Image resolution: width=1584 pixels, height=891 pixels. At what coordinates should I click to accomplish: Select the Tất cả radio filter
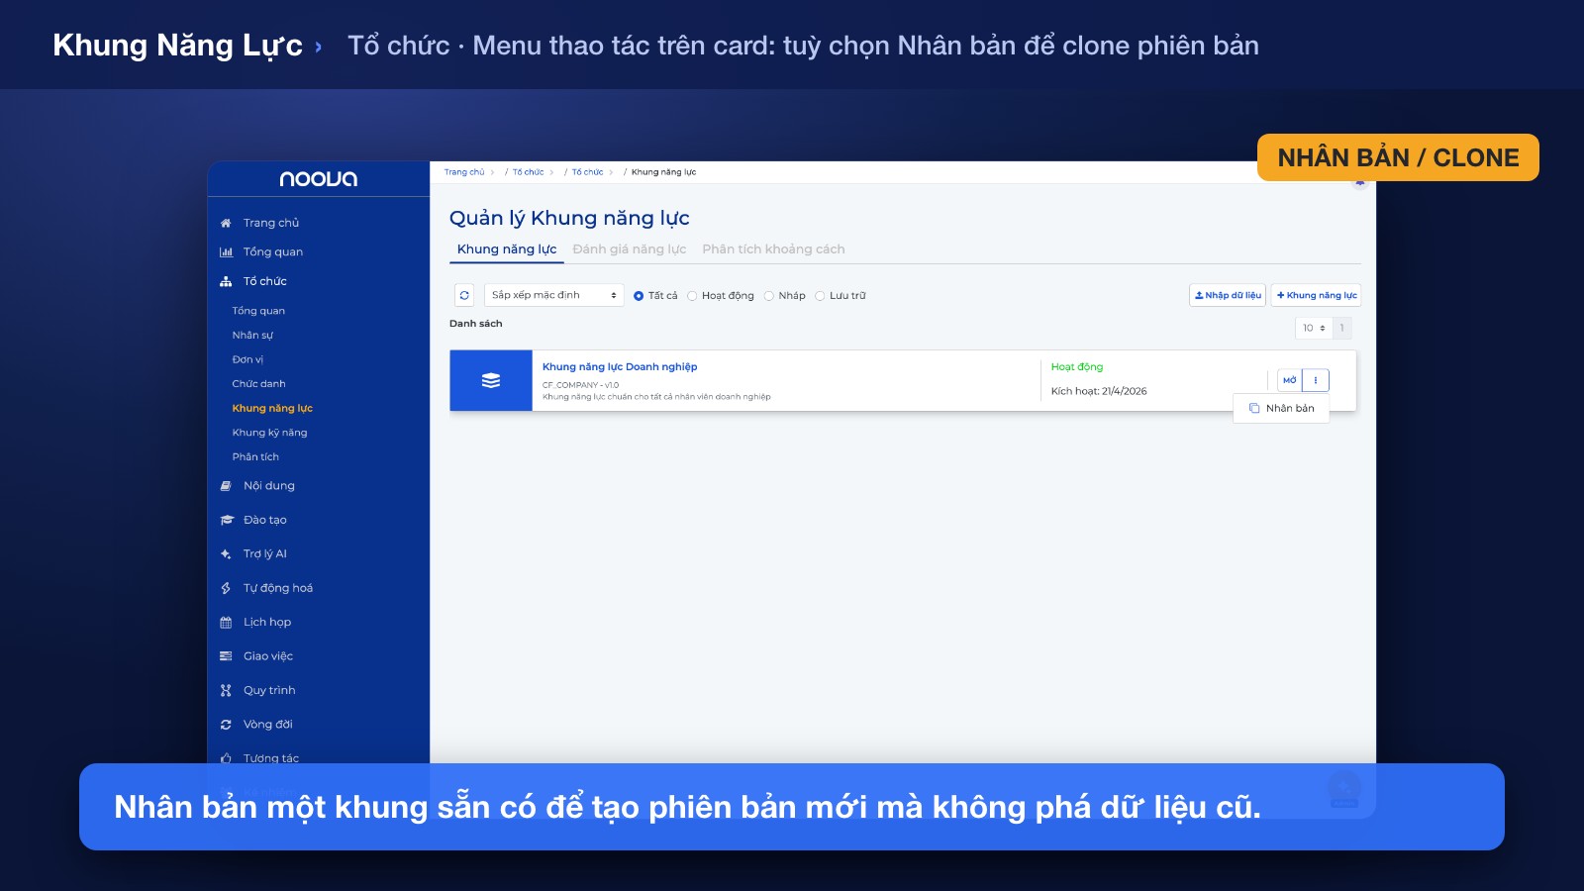(x=639, y=296)
